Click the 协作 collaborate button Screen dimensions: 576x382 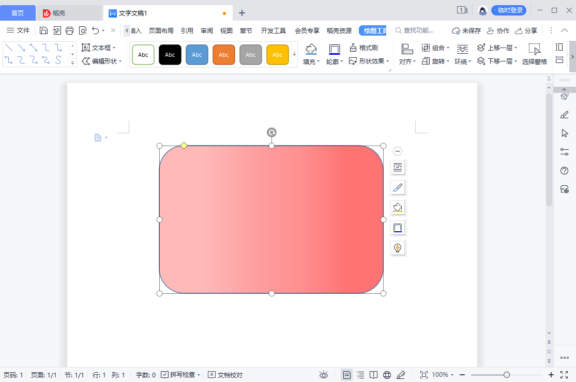pyautogui.click(x=498, y=31)
